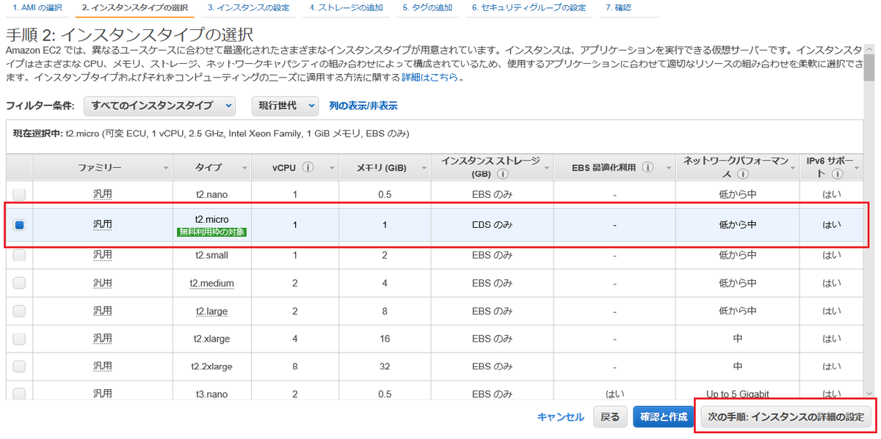
Task: Switch to 5. タグの追加 tab
Action: pos(428,7)
